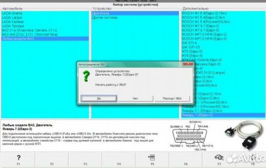Close the Автоопределение ЭБУ dialog

click(190, 64)
